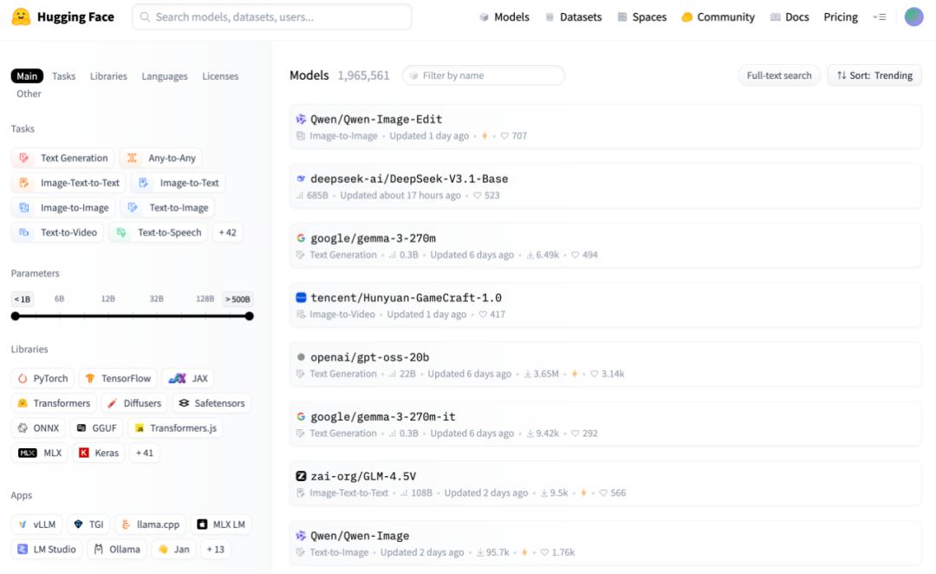Click the right handle of Parameters slider
Screen dimensions: 936x574
[x=250, y=316]
